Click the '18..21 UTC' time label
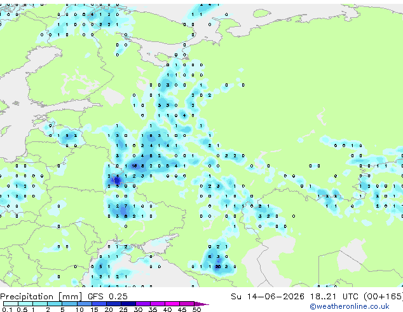Image resolution: width=403 pixels, height=312 pixels. 334,297
